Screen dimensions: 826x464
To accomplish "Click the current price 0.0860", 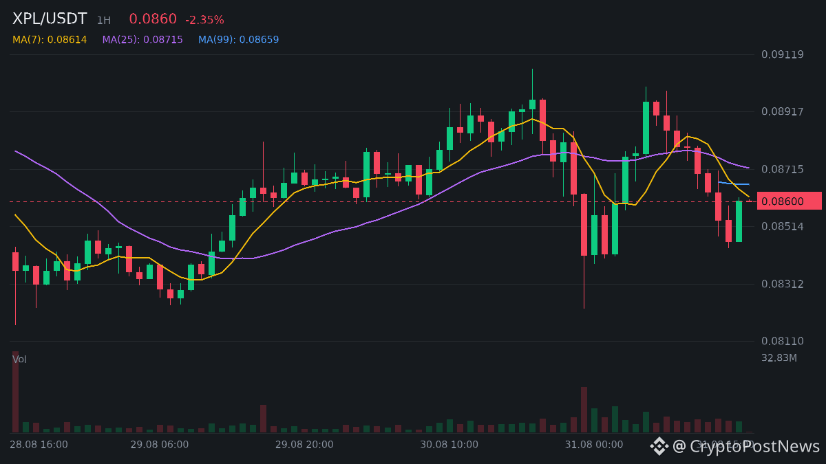I will click(153, 19).
